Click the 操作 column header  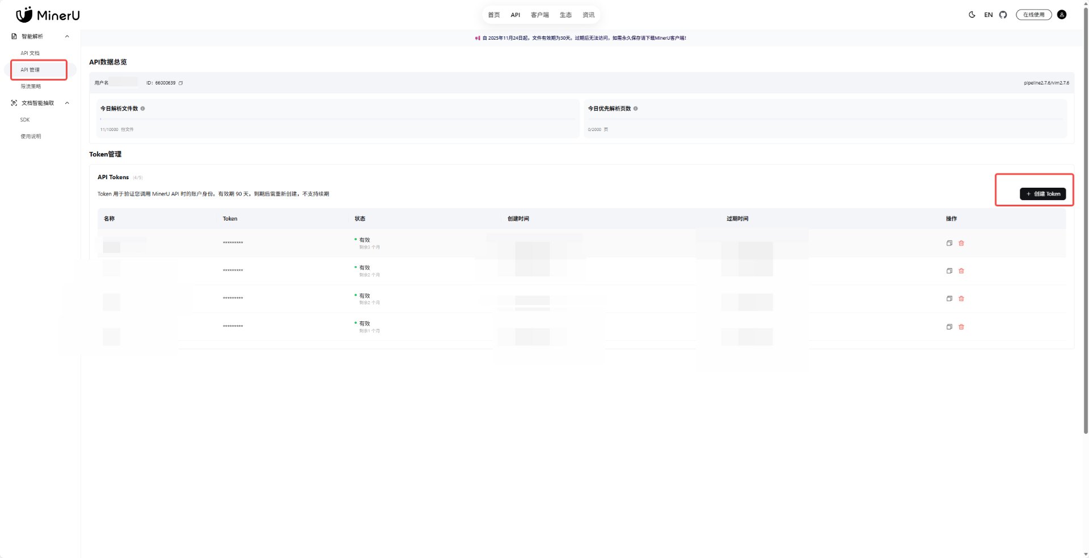point(951,219)
